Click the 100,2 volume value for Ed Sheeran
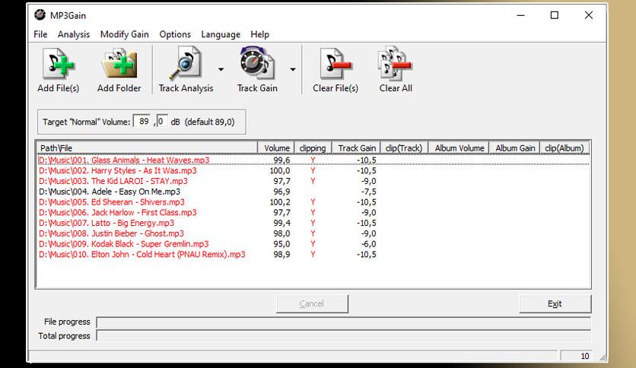 tap(280, 202)
